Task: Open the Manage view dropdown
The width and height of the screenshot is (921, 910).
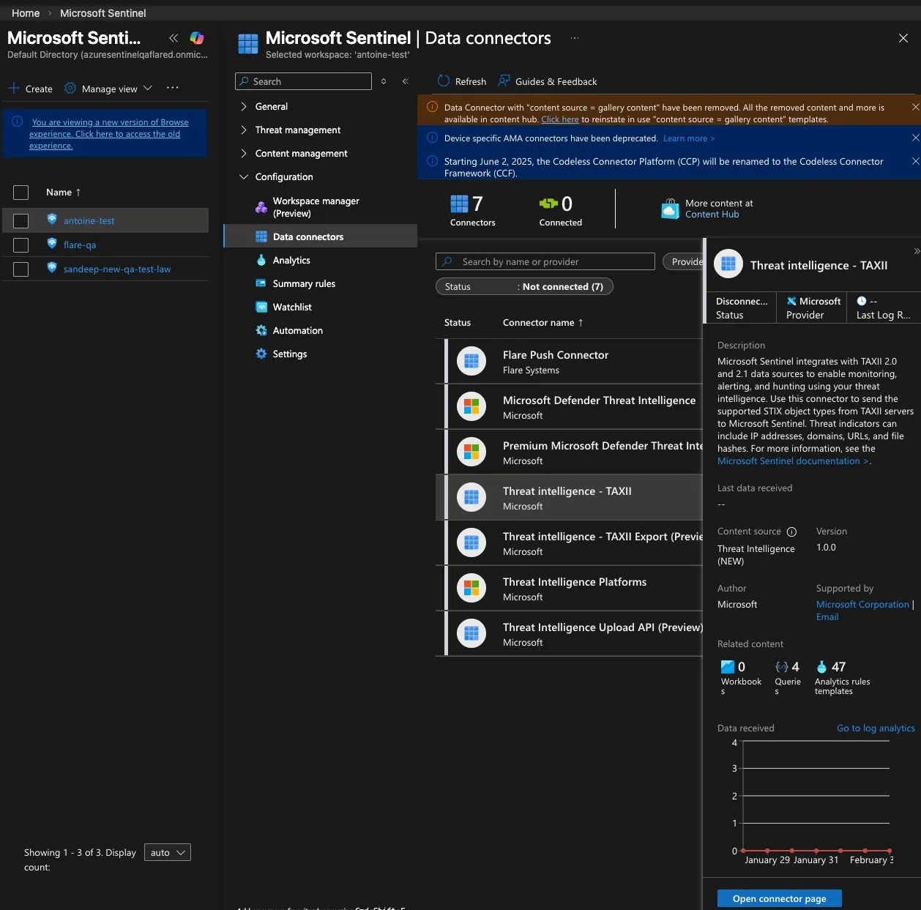Action: click(108, 89)
